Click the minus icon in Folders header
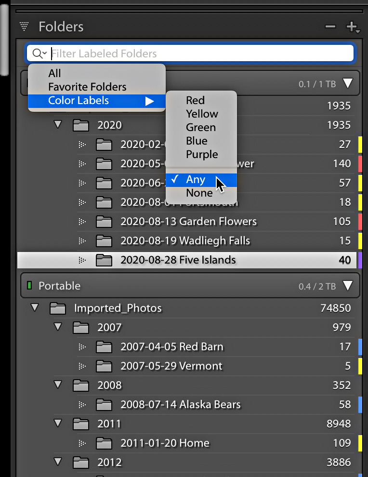Screen dimensions: 368x477 [x=330, y=27]
